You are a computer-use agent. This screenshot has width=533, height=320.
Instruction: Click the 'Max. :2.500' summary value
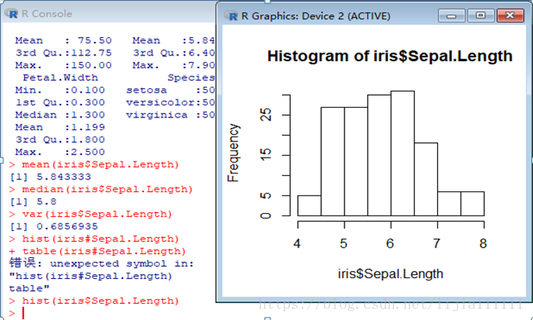click(60, 152)
